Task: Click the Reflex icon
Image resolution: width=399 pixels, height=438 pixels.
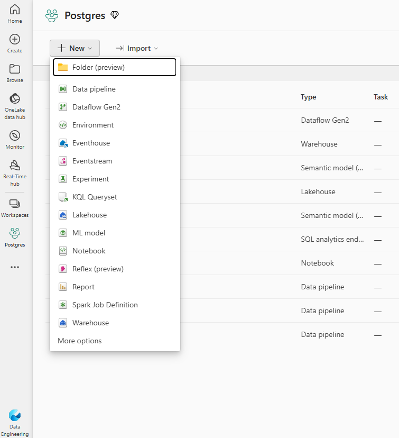Action: [63, 269]
